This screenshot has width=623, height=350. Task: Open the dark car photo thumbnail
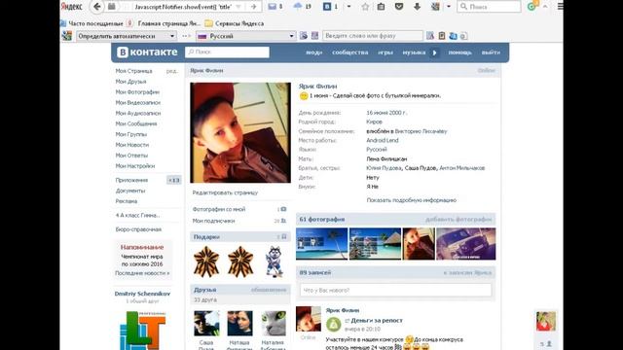coord(466,244)
